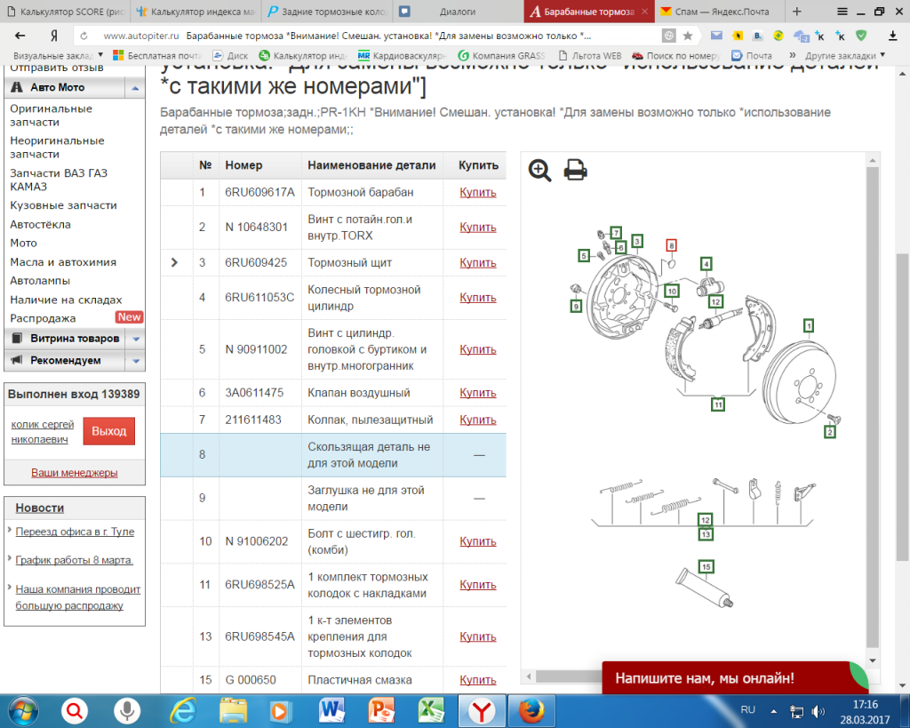Image resolution: width=910 pixels, height=728 pixels.
Task: Expand the Витрина товаров section
Action: pos(134,339)
